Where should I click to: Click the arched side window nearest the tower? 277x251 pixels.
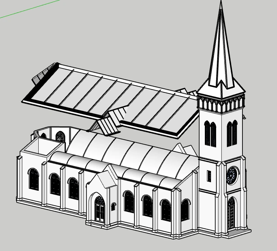[185, 210]
